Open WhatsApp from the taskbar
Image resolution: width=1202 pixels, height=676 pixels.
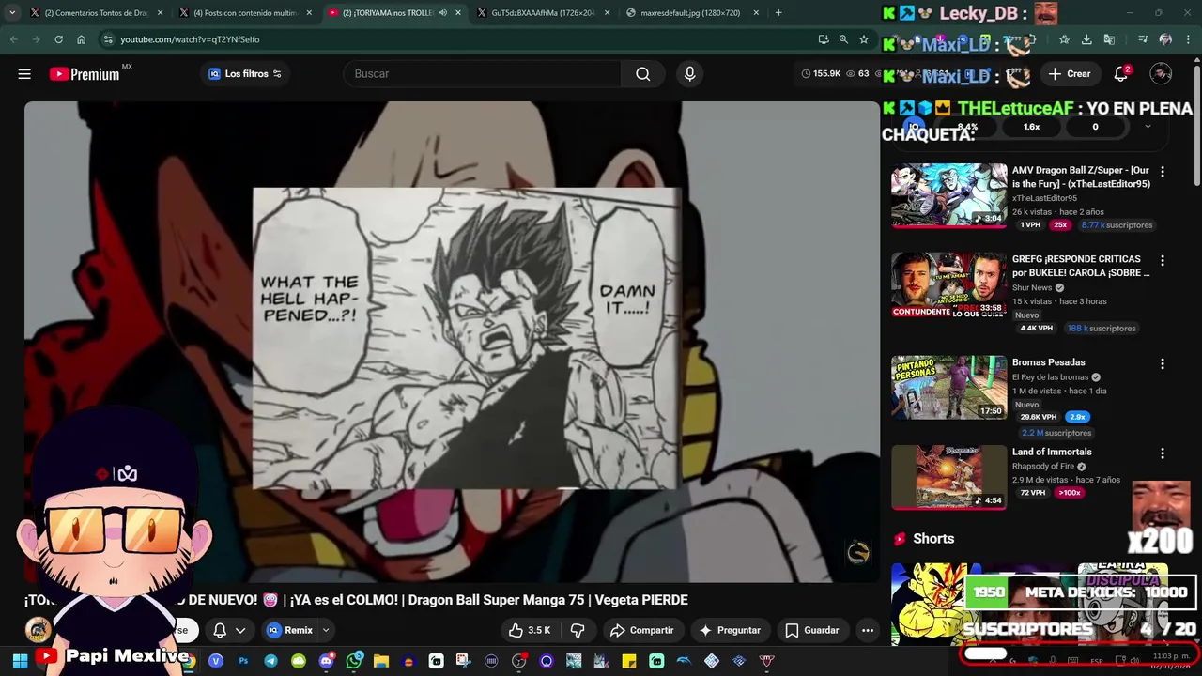point(354,661)
